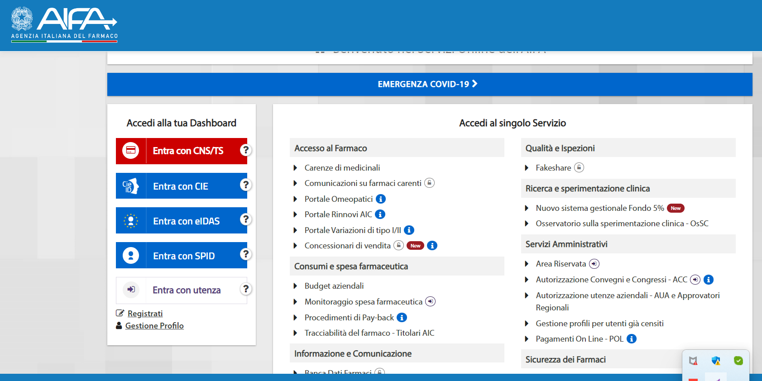Open Tracciabilità del farmaco - Titolari AIC

[x=369, y=333]
